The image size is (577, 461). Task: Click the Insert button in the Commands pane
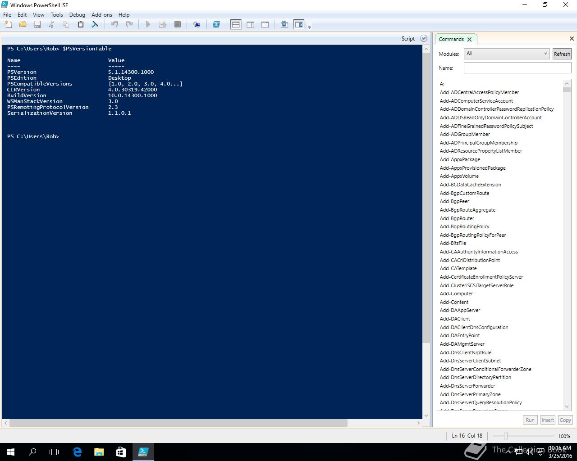pyautogui.click(x=548, y=420)
